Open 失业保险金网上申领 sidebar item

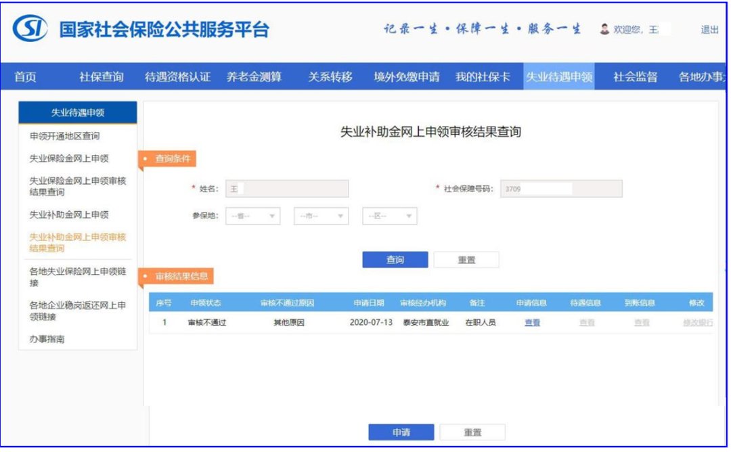pyautogui.click(x=69, y=158)
